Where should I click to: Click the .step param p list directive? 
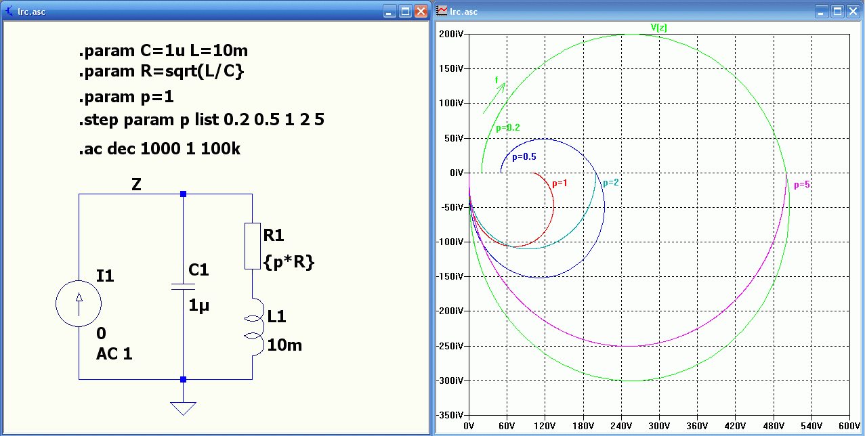coord(200,120)
